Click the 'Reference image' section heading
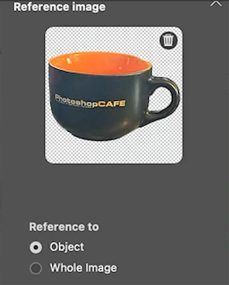The width and height of the screenshot is (229, 285). point(59,7)
